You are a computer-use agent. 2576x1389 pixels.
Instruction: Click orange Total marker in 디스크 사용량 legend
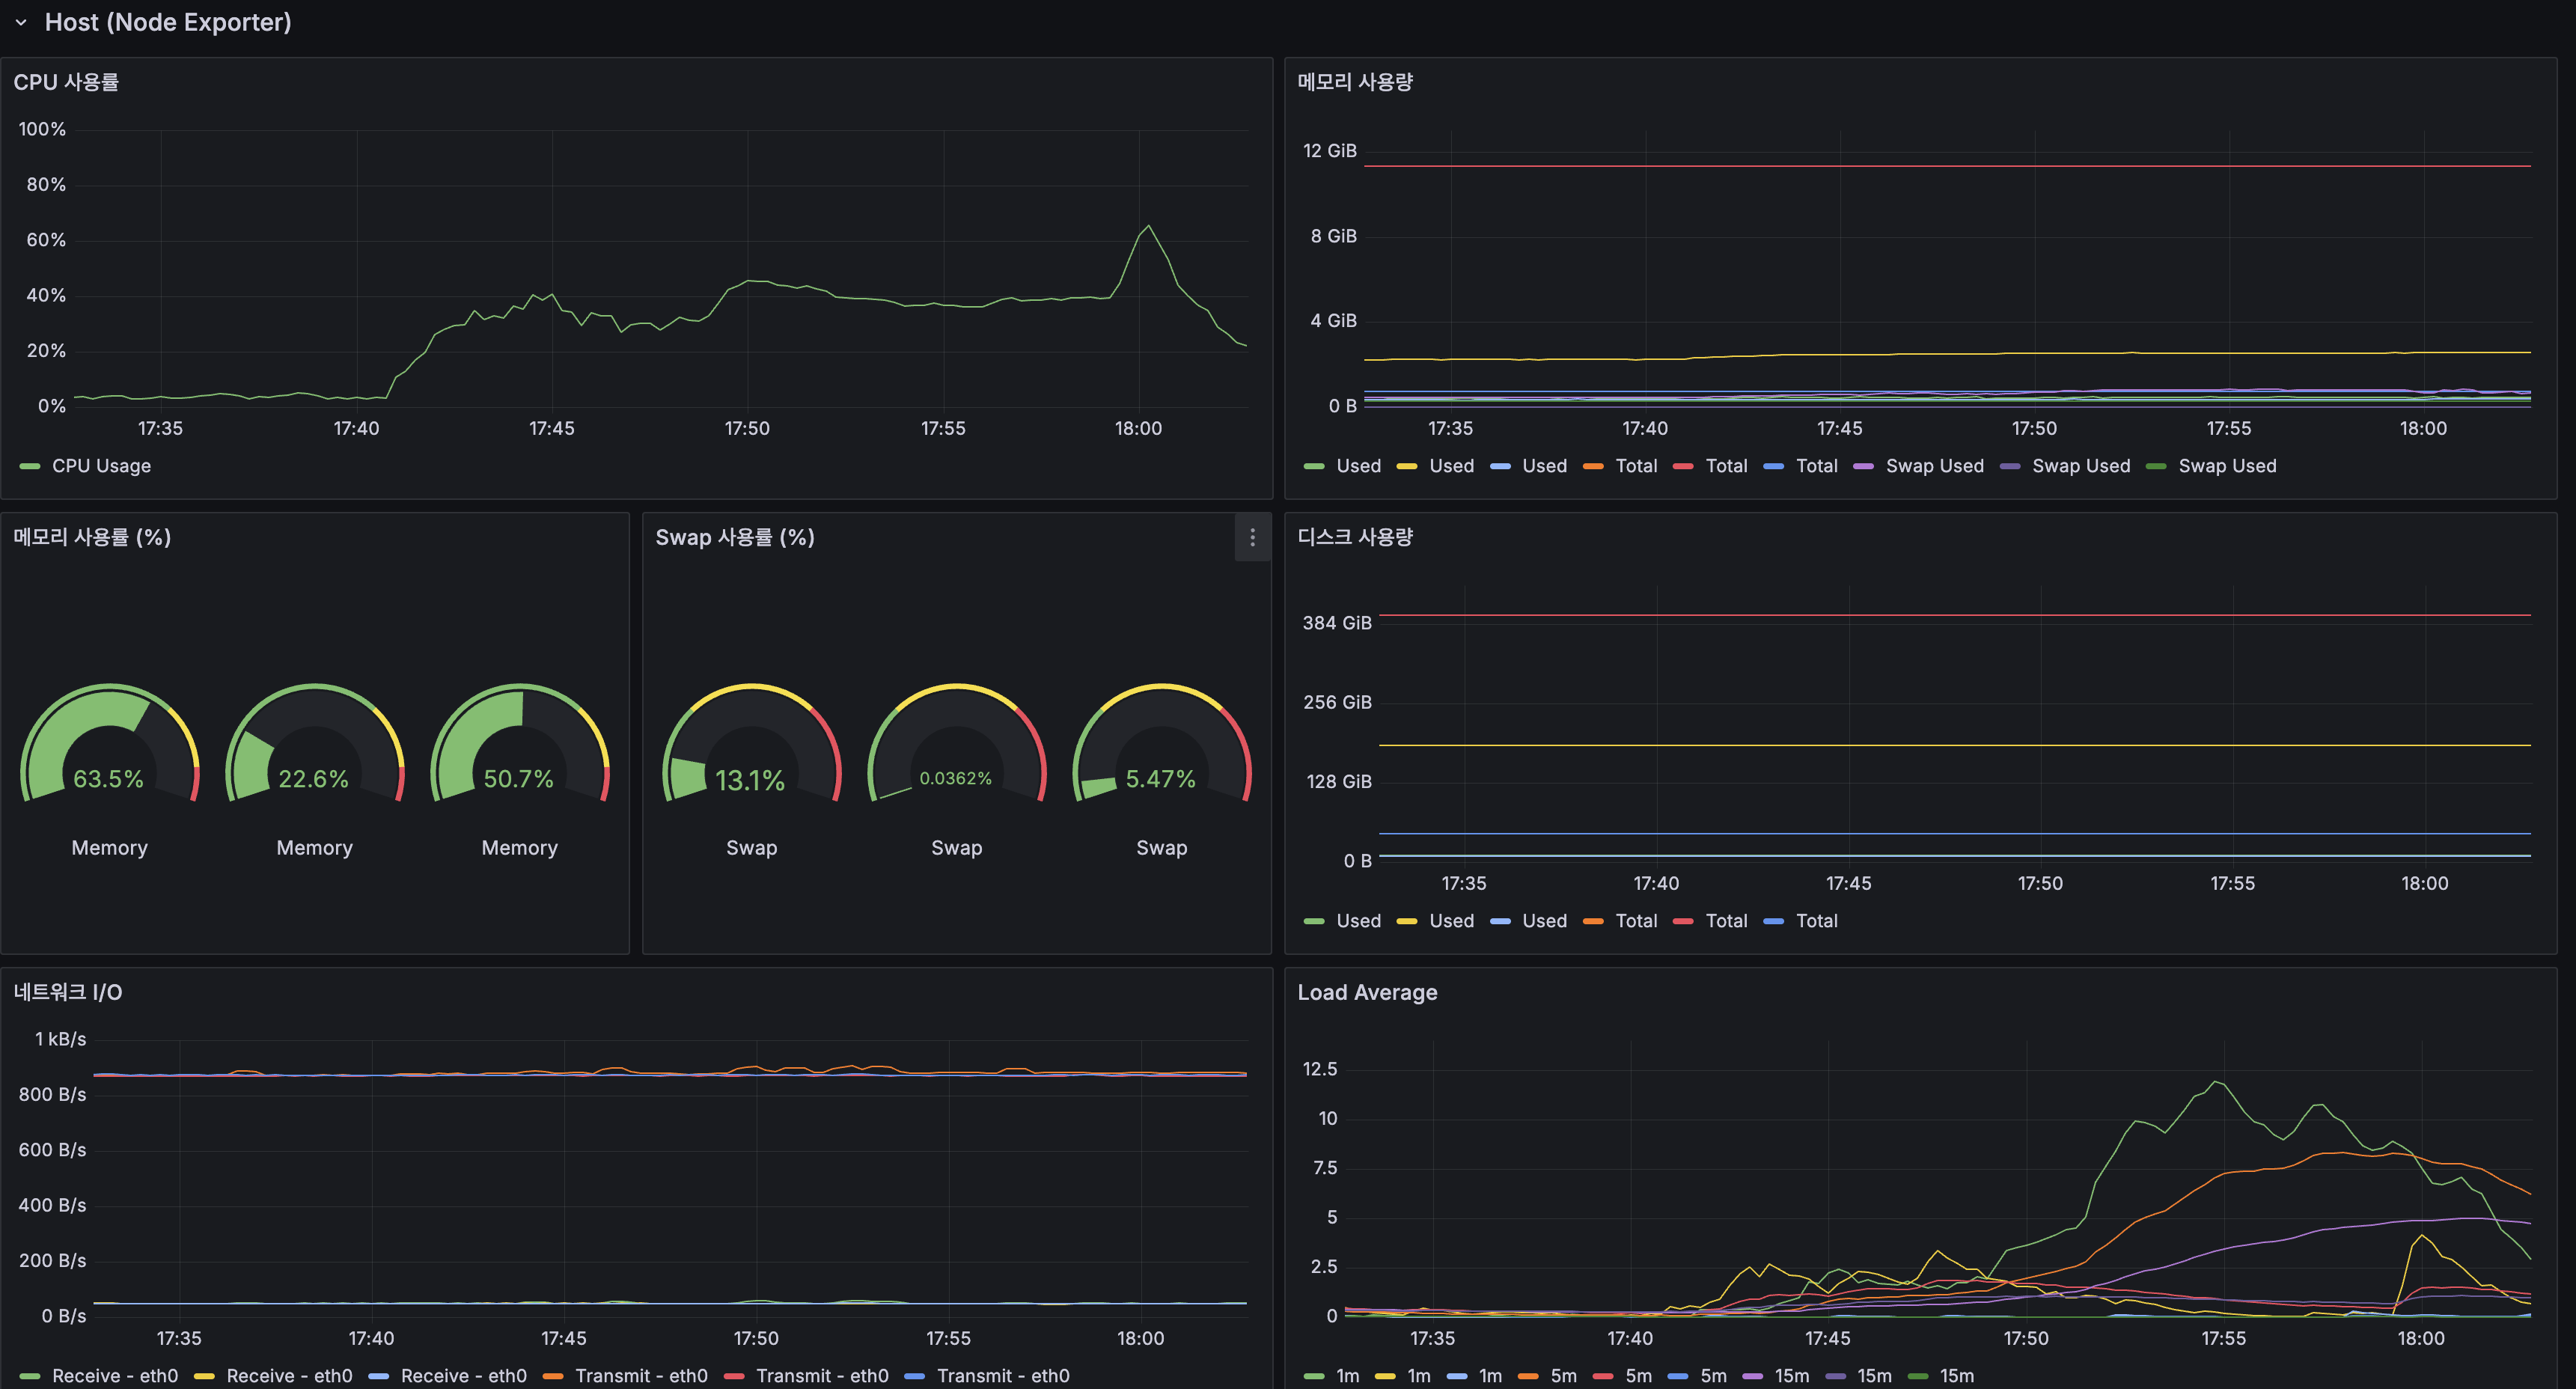point(1594,921)
